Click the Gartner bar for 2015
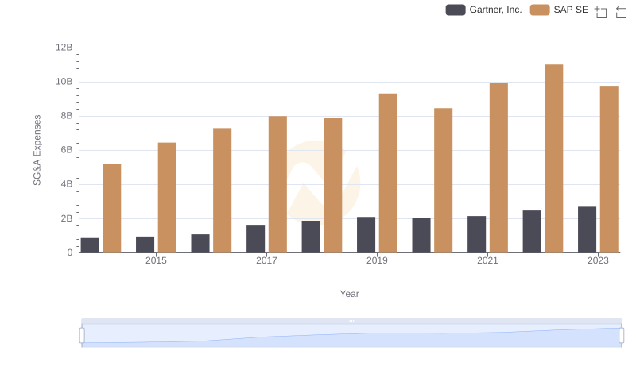Image resolution: width=636 pixels, height=366 pixels. tap(145, 245)
